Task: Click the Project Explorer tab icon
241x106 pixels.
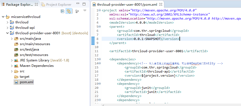Action: click(43, 4)
